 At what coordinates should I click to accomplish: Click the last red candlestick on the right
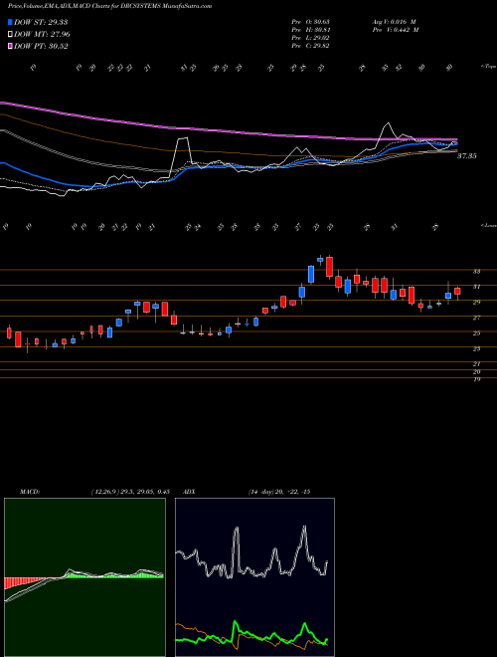(x=457, y=292)
